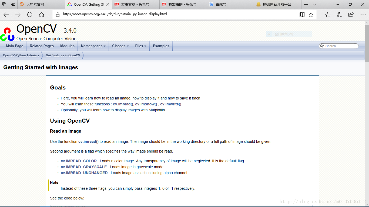The image size is (369, 207).
Task: Click the tabs you've set aside icon
Action: (x=4, y=4)
